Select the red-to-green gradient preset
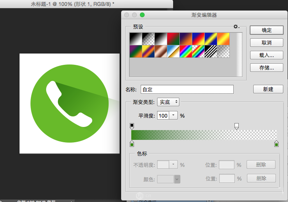 tap(173, 39)
